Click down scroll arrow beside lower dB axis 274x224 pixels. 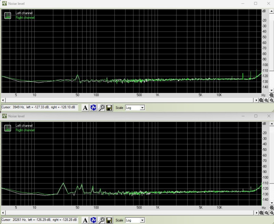tap(272, 203)
